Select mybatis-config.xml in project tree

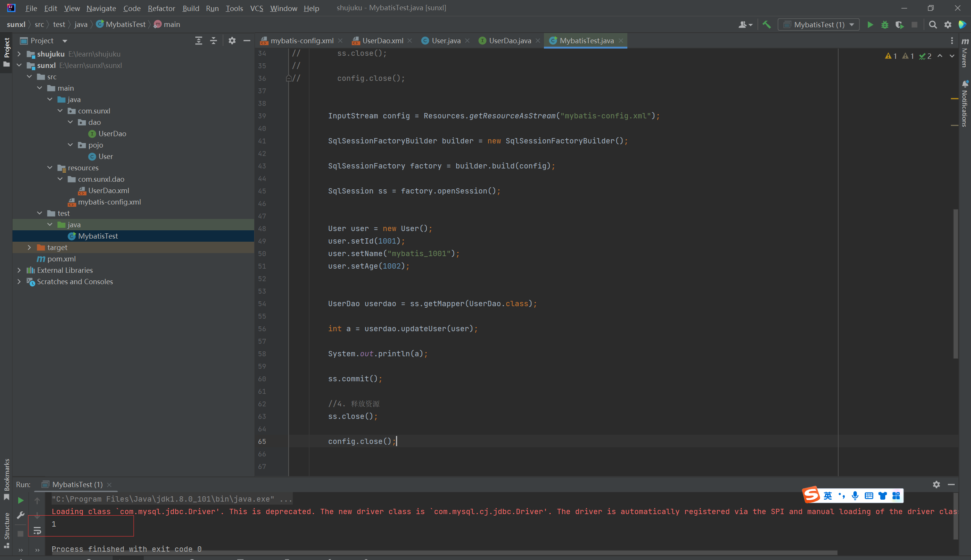click(109, 202)
